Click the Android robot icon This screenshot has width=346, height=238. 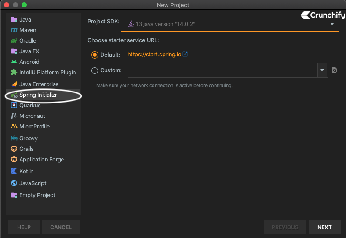pos(14,62)
